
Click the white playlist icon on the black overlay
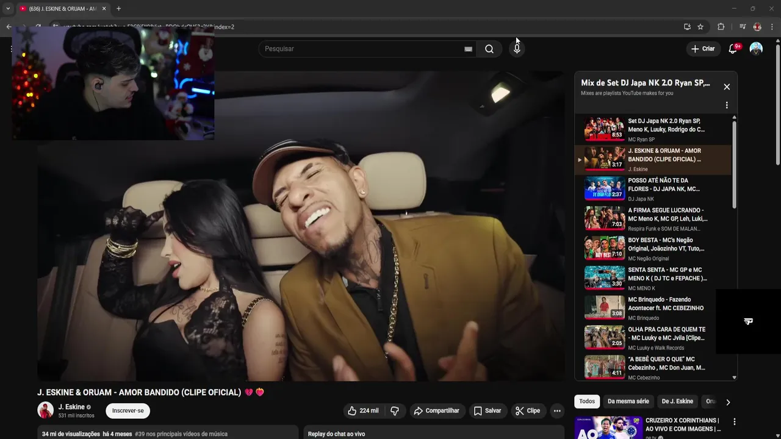749,321
